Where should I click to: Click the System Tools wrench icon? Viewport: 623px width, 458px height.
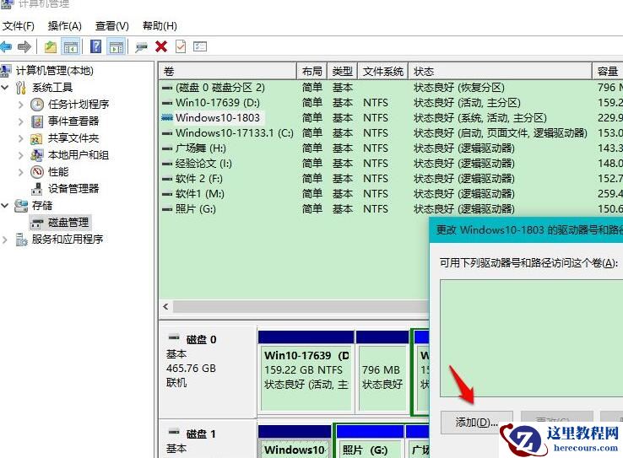coord(21,88)
